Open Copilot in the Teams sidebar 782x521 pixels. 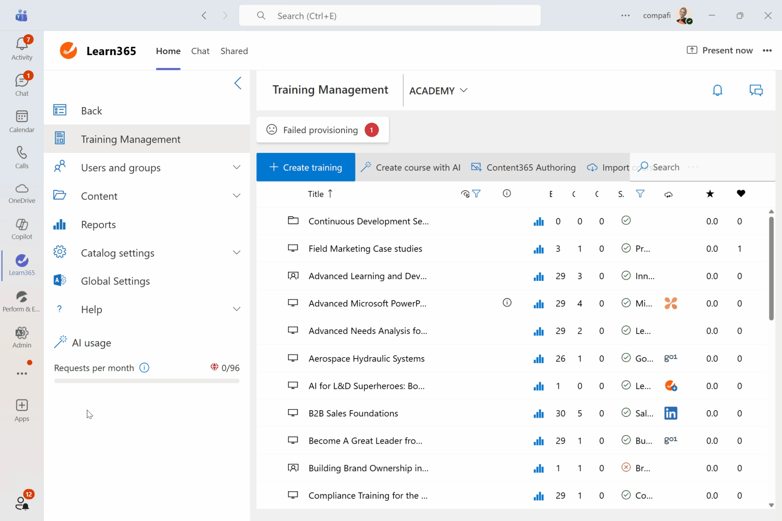click(x=22, y=229)
